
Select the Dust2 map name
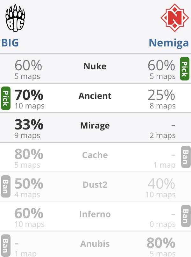coord(95,185)
